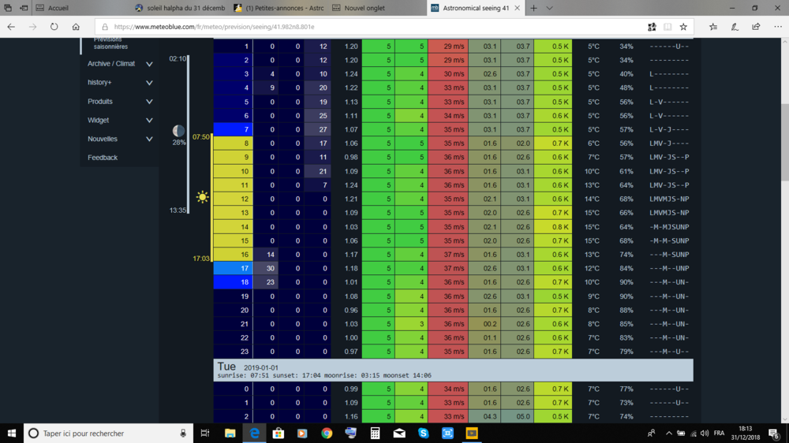Open reading view book icon
This screenshot has width=789, height=443.
point(667,27)
